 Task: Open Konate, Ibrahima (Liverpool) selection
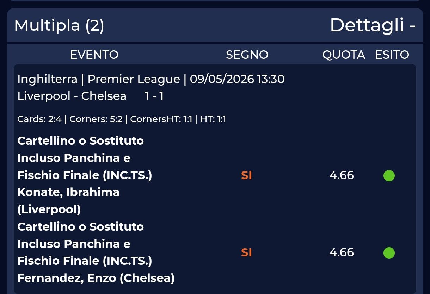click(x=68, y=201)
